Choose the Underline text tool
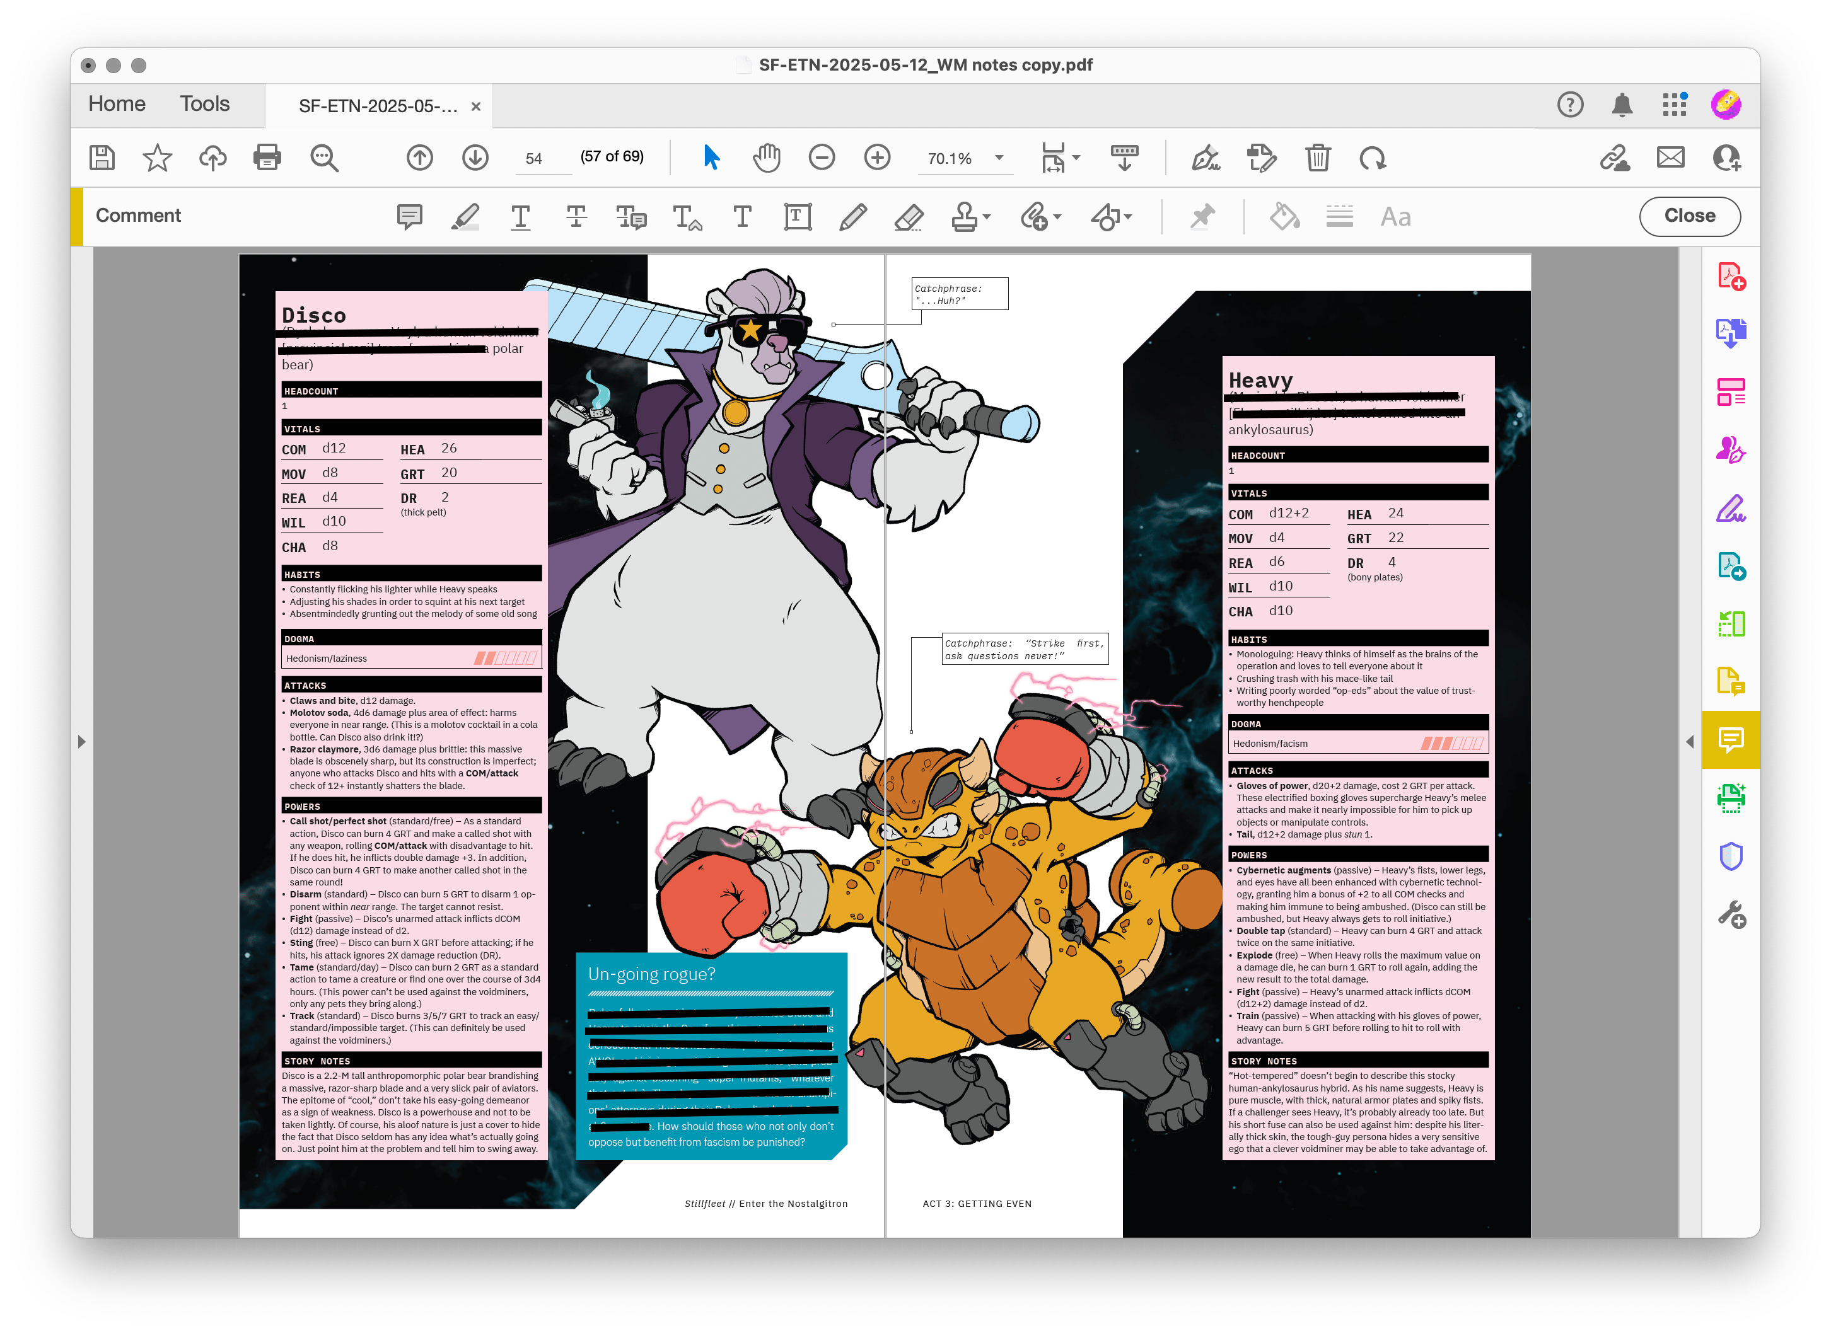1831x1331 pixels. (521, 216)
